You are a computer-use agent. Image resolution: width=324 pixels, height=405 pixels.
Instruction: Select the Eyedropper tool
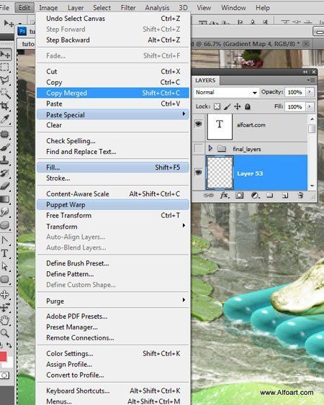click(4, 119)
